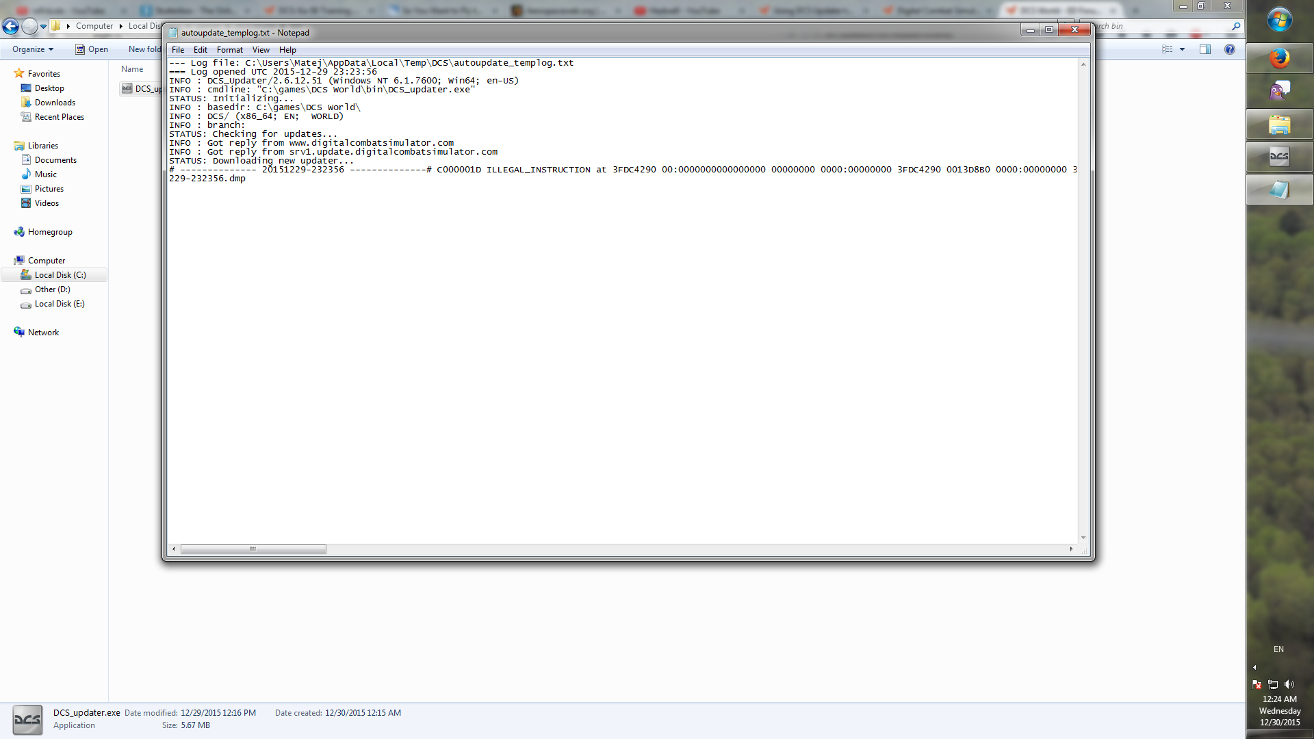The image size is (1314, 739).
Task: Open the Documents library
Action: tap(55, 160)
